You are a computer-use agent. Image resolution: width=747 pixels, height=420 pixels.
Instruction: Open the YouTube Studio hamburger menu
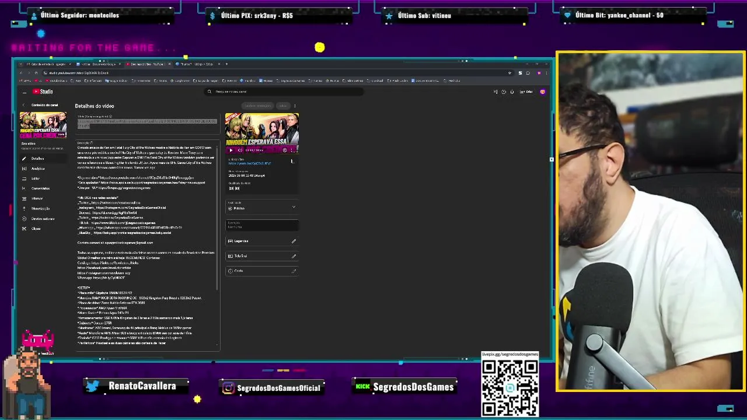point(25,92)
